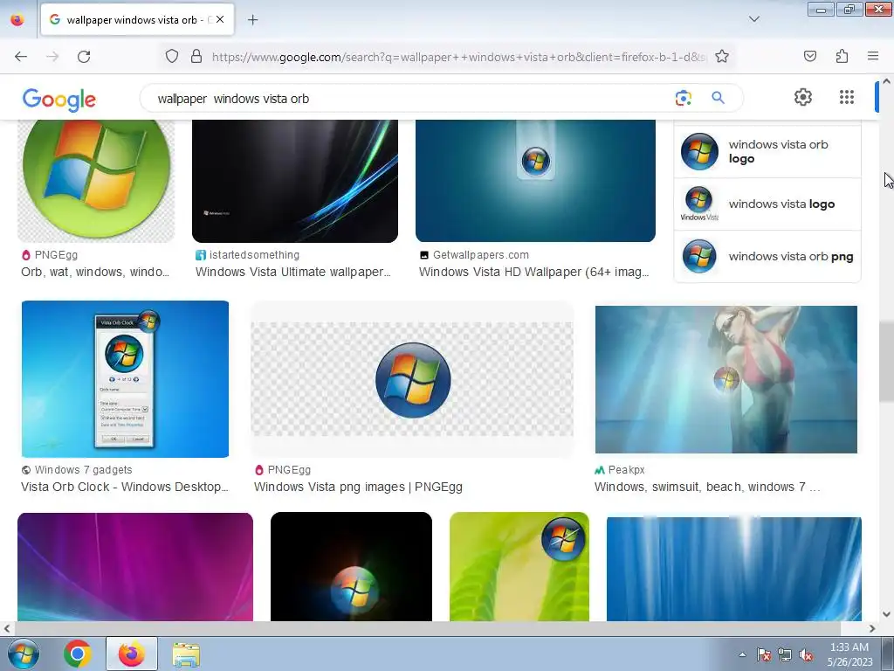Click "Windows Vista png images | PNGEgg" title
The image size is (894, 671).
358,488
